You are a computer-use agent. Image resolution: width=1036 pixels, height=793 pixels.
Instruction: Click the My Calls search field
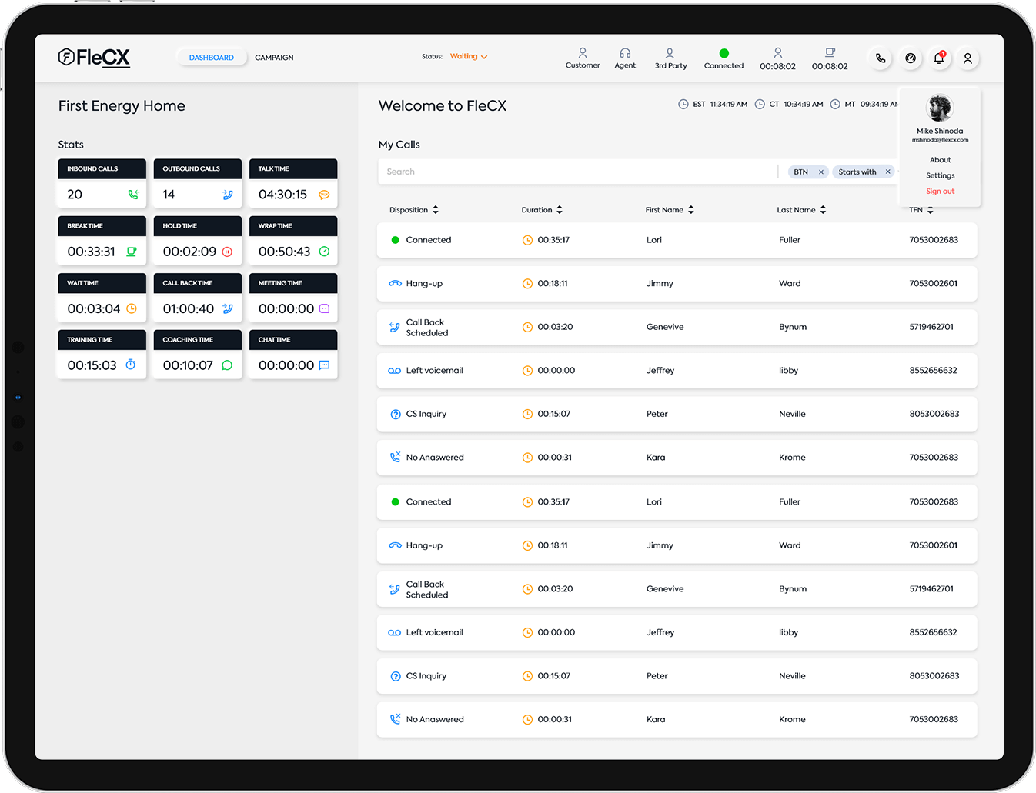tap(577, 172)
